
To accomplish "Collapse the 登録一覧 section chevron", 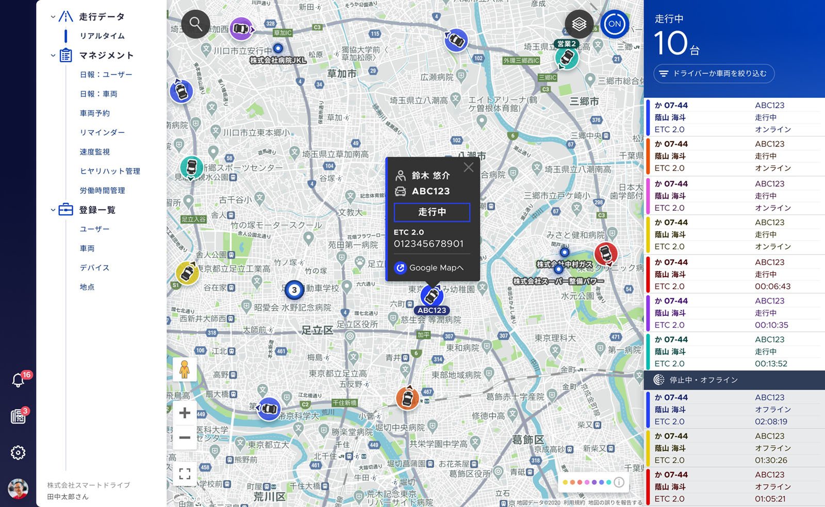I will coord(52,210).
